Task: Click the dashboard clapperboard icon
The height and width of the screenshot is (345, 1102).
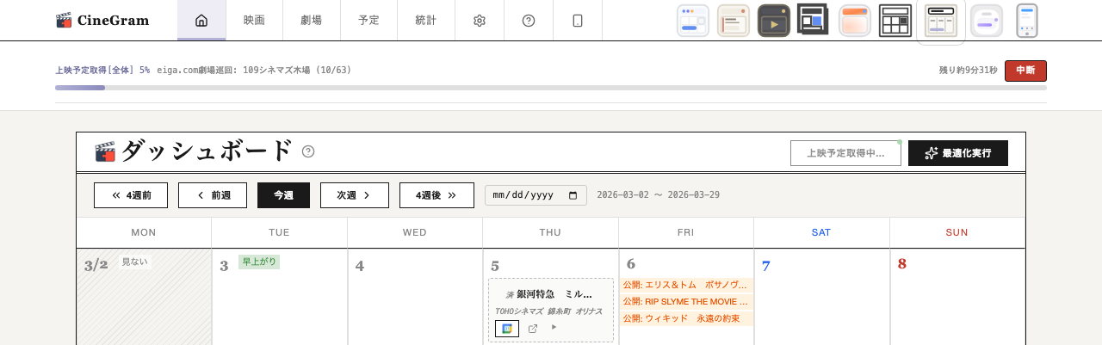Action: tap(105, 152)
